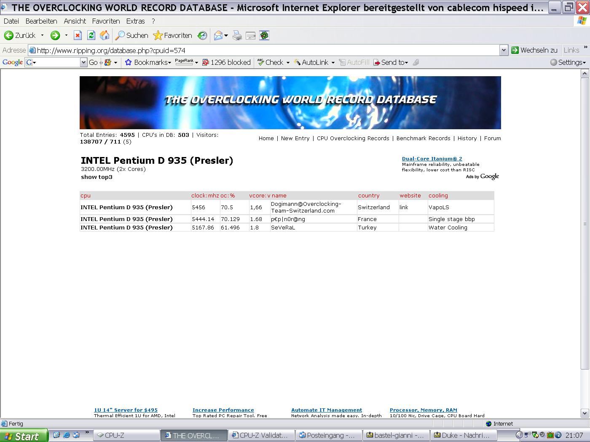Expand Google toolbar Settings dropdown
590x442 pixels.
coord(568,62)
